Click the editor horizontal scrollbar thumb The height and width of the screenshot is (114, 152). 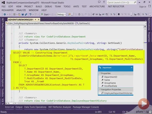[x=36, y=103]
